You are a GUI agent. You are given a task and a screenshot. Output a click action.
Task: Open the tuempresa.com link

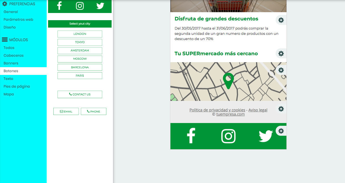click(231, 114)
